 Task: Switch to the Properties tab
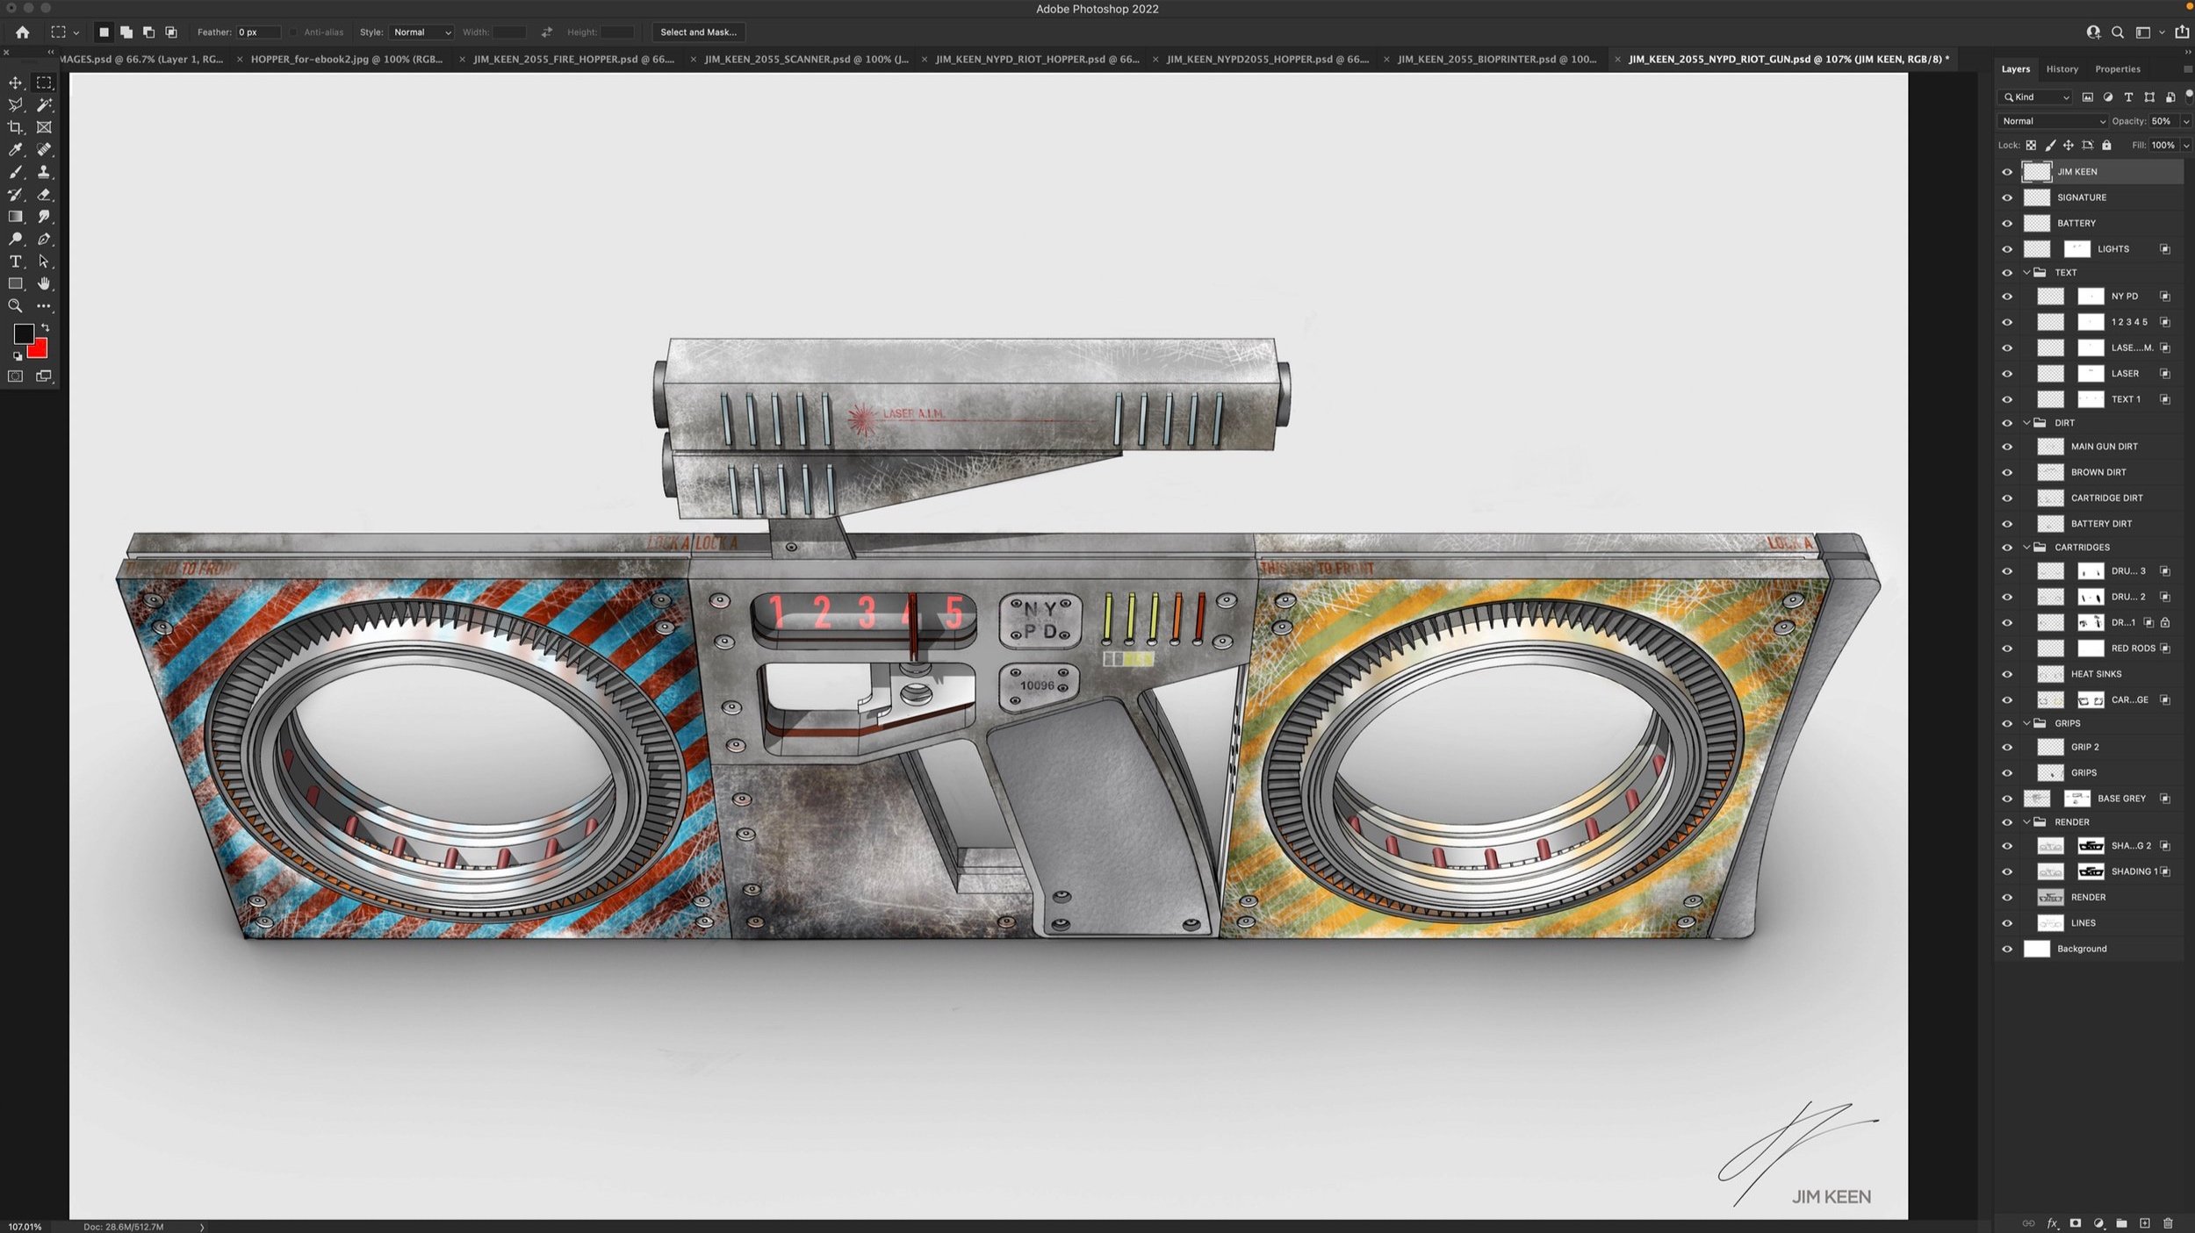pos(2117,69)
